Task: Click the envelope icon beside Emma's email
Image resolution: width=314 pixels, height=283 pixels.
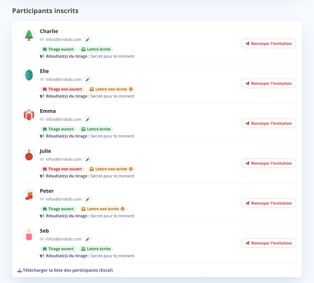Action: (42, 119)
